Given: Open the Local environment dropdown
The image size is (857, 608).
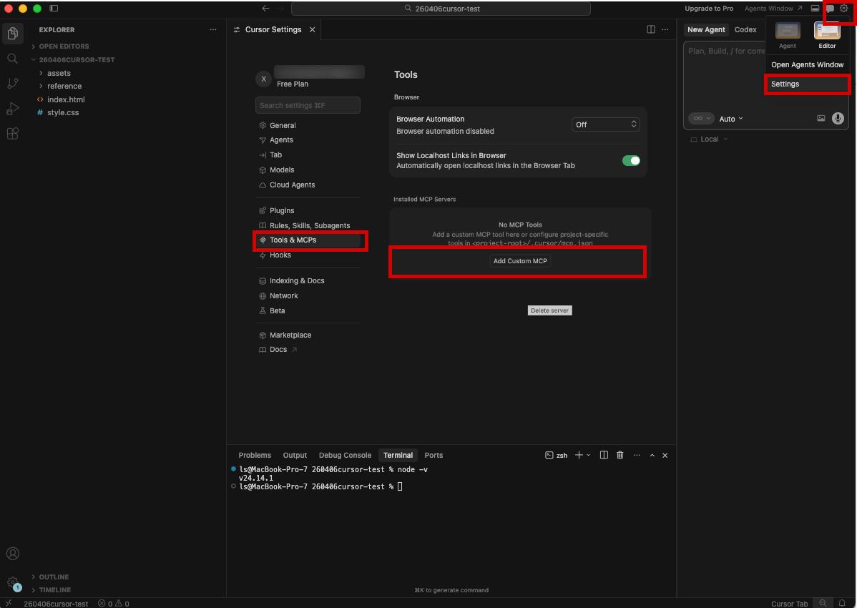Looking at the screenshot, I should pyautogui.click(x=709, y=139).
